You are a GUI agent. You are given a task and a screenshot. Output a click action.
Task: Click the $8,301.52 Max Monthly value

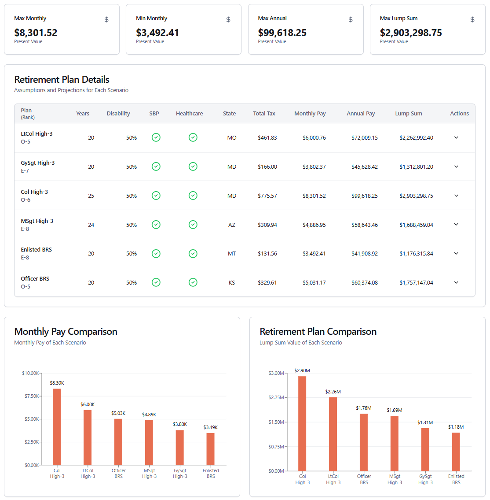[36, 33]
